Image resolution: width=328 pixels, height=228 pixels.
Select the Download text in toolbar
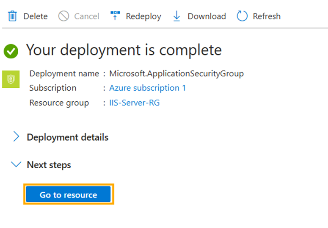point(207,17)
